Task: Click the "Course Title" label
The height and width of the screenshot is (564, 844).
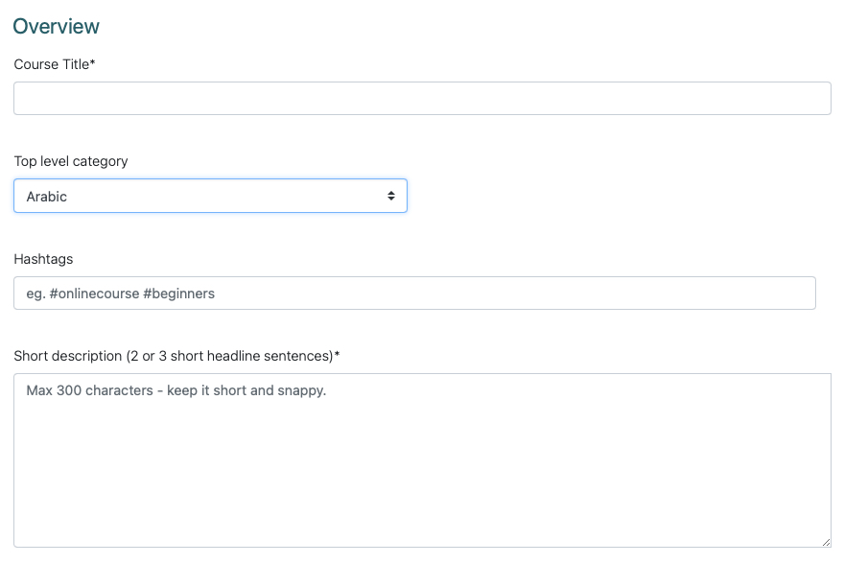Action: tap(51, 64)
